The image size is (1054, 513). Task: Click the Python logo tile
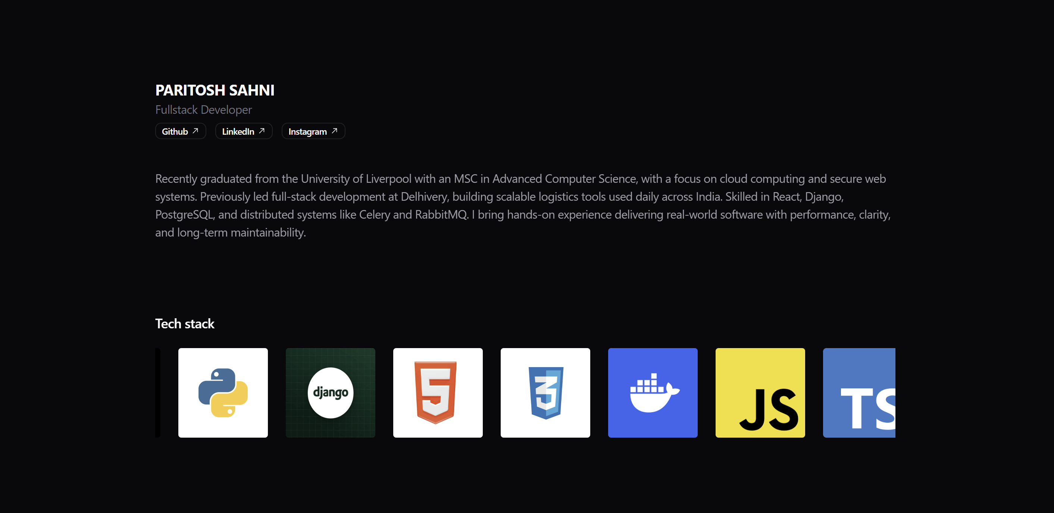pyautogui.click(x=223, y=393)
